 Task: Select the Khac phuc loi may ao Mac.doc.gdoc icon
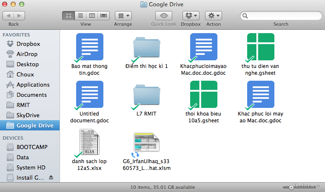coord(260,94)
